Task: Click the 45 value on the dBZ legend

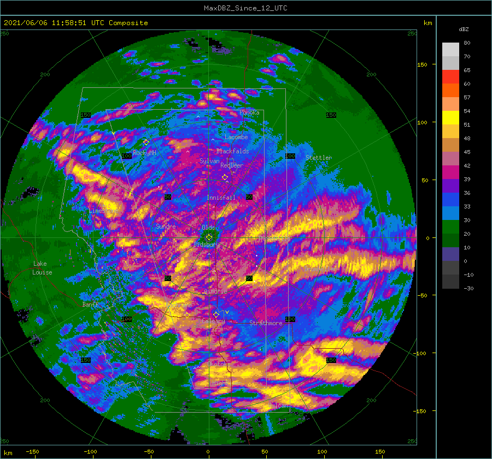Action: coord(467,152)
